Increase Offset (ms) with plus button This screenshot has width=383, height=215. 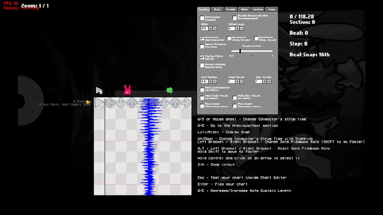tap(237, 28)
